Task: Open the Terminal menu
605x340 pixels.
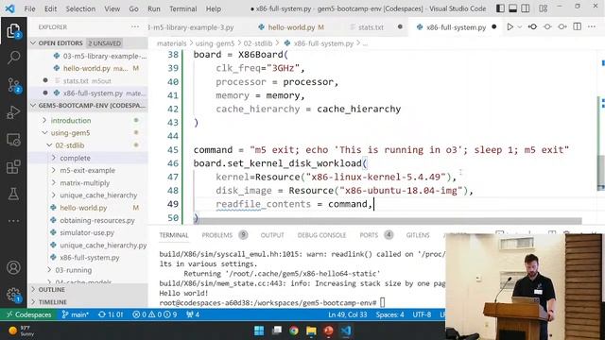Action: pos(182,8)
